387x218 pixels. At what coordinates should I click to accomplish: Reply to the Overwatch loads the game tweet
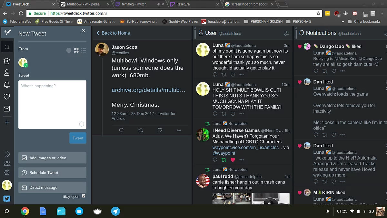click(316, 135)
